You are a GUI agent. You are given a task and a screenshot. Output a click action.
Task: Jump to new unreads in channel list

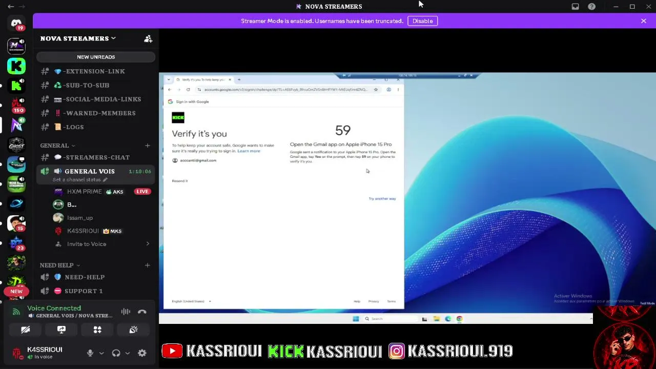click(96, 57)
